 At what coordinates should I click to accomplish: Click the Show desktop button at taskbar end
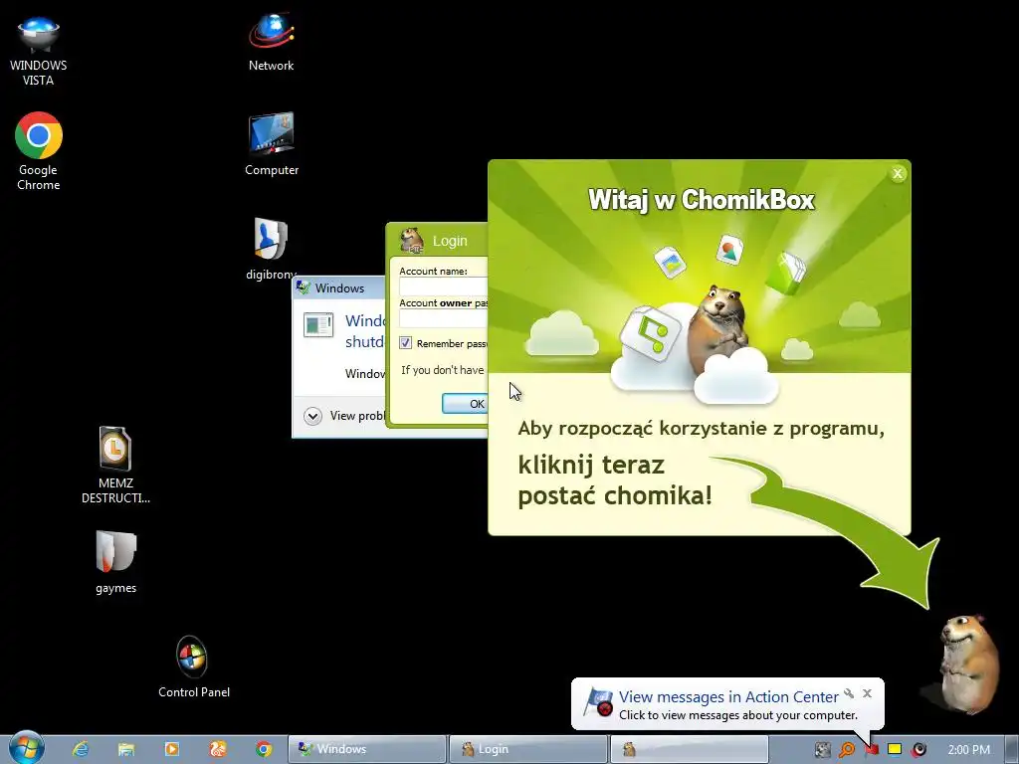point(1011,749)
